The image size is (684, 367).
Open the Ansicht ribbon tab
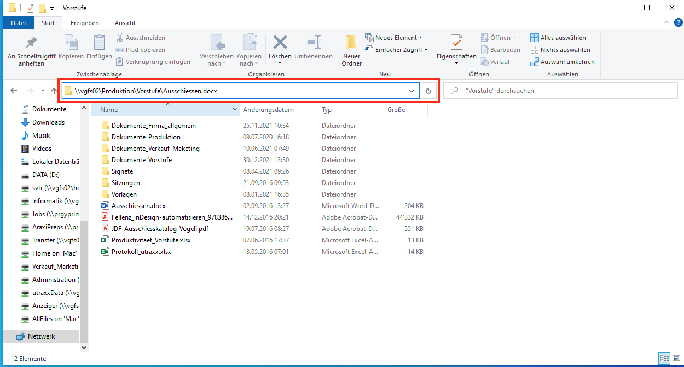coord(125,23)
